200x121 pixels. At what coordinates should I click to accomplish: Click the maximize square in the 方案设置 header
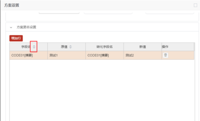pos(195,5)
